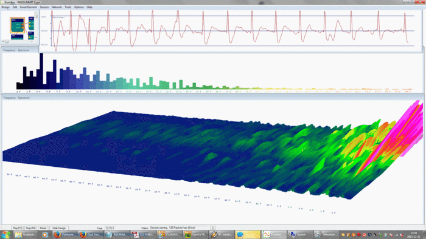The image size is (426, 239).
Task: Open the System window from taskbar
Action: [299, 235]
